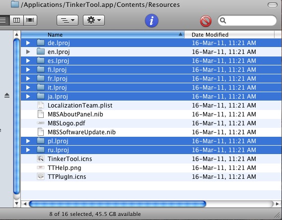Click the search field

247,20
